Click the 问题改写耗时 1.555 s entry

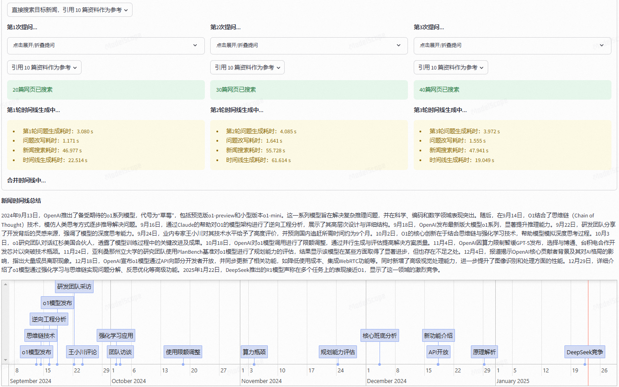coord(457,141)
